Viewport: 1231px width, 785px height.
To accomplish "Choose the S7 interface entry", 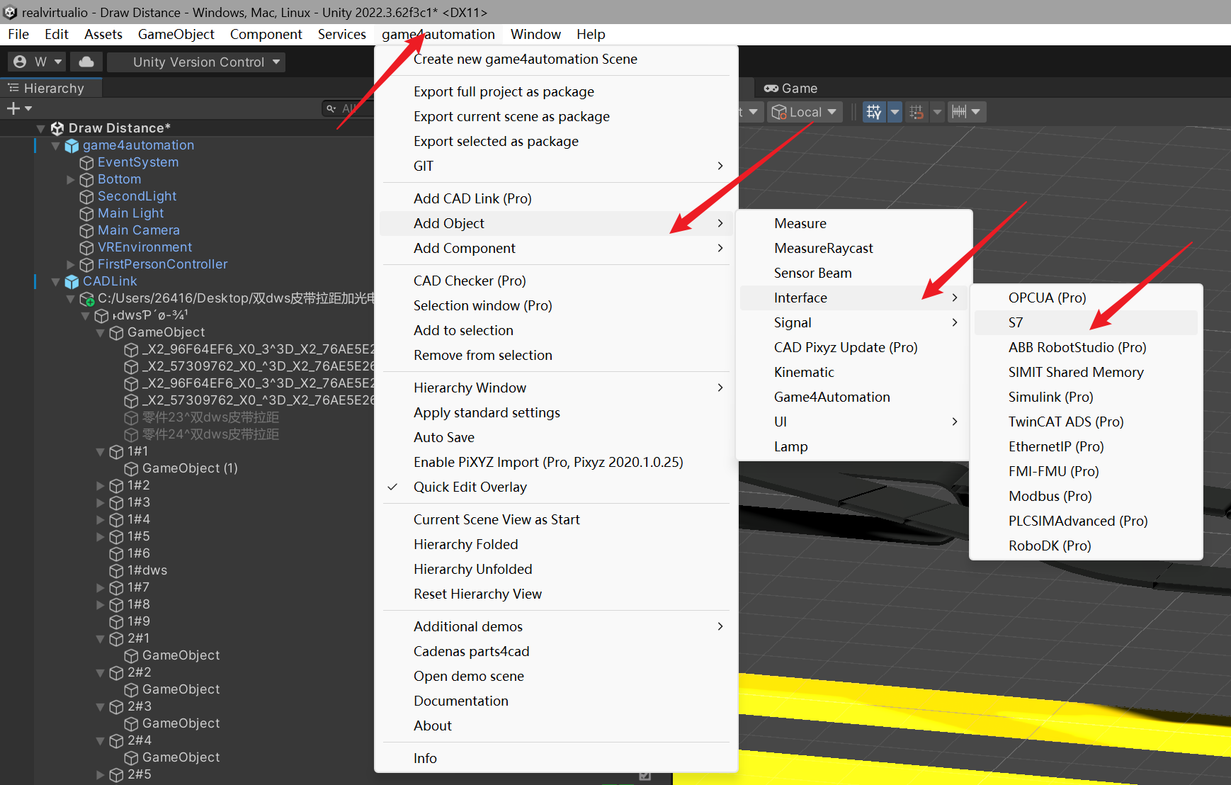I will 1086,322.
